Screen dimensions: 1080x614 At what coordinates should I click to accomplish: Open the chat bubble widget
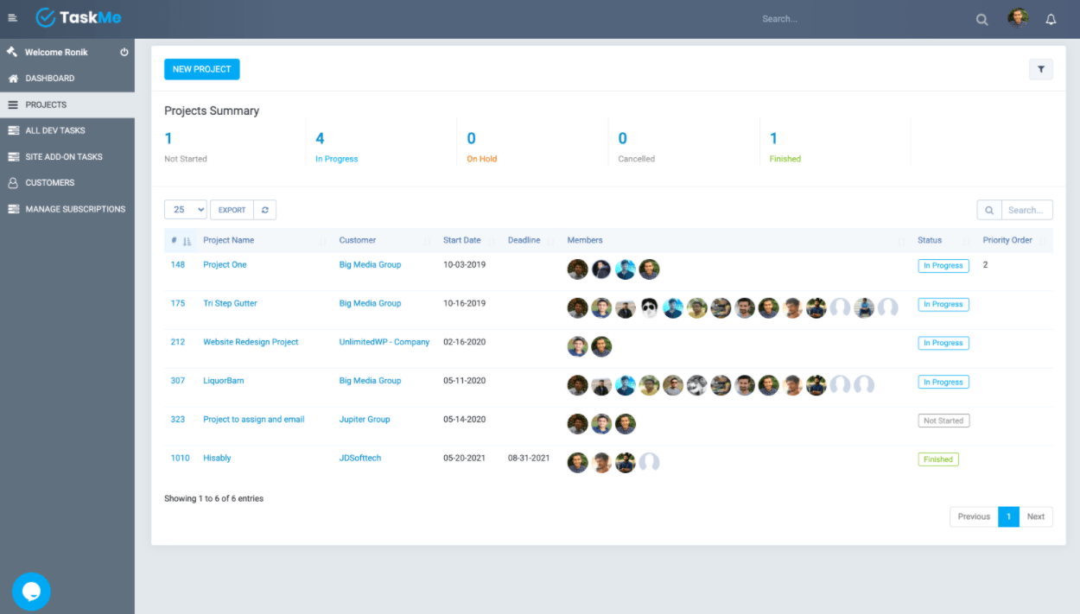click(x=31, y=592)
